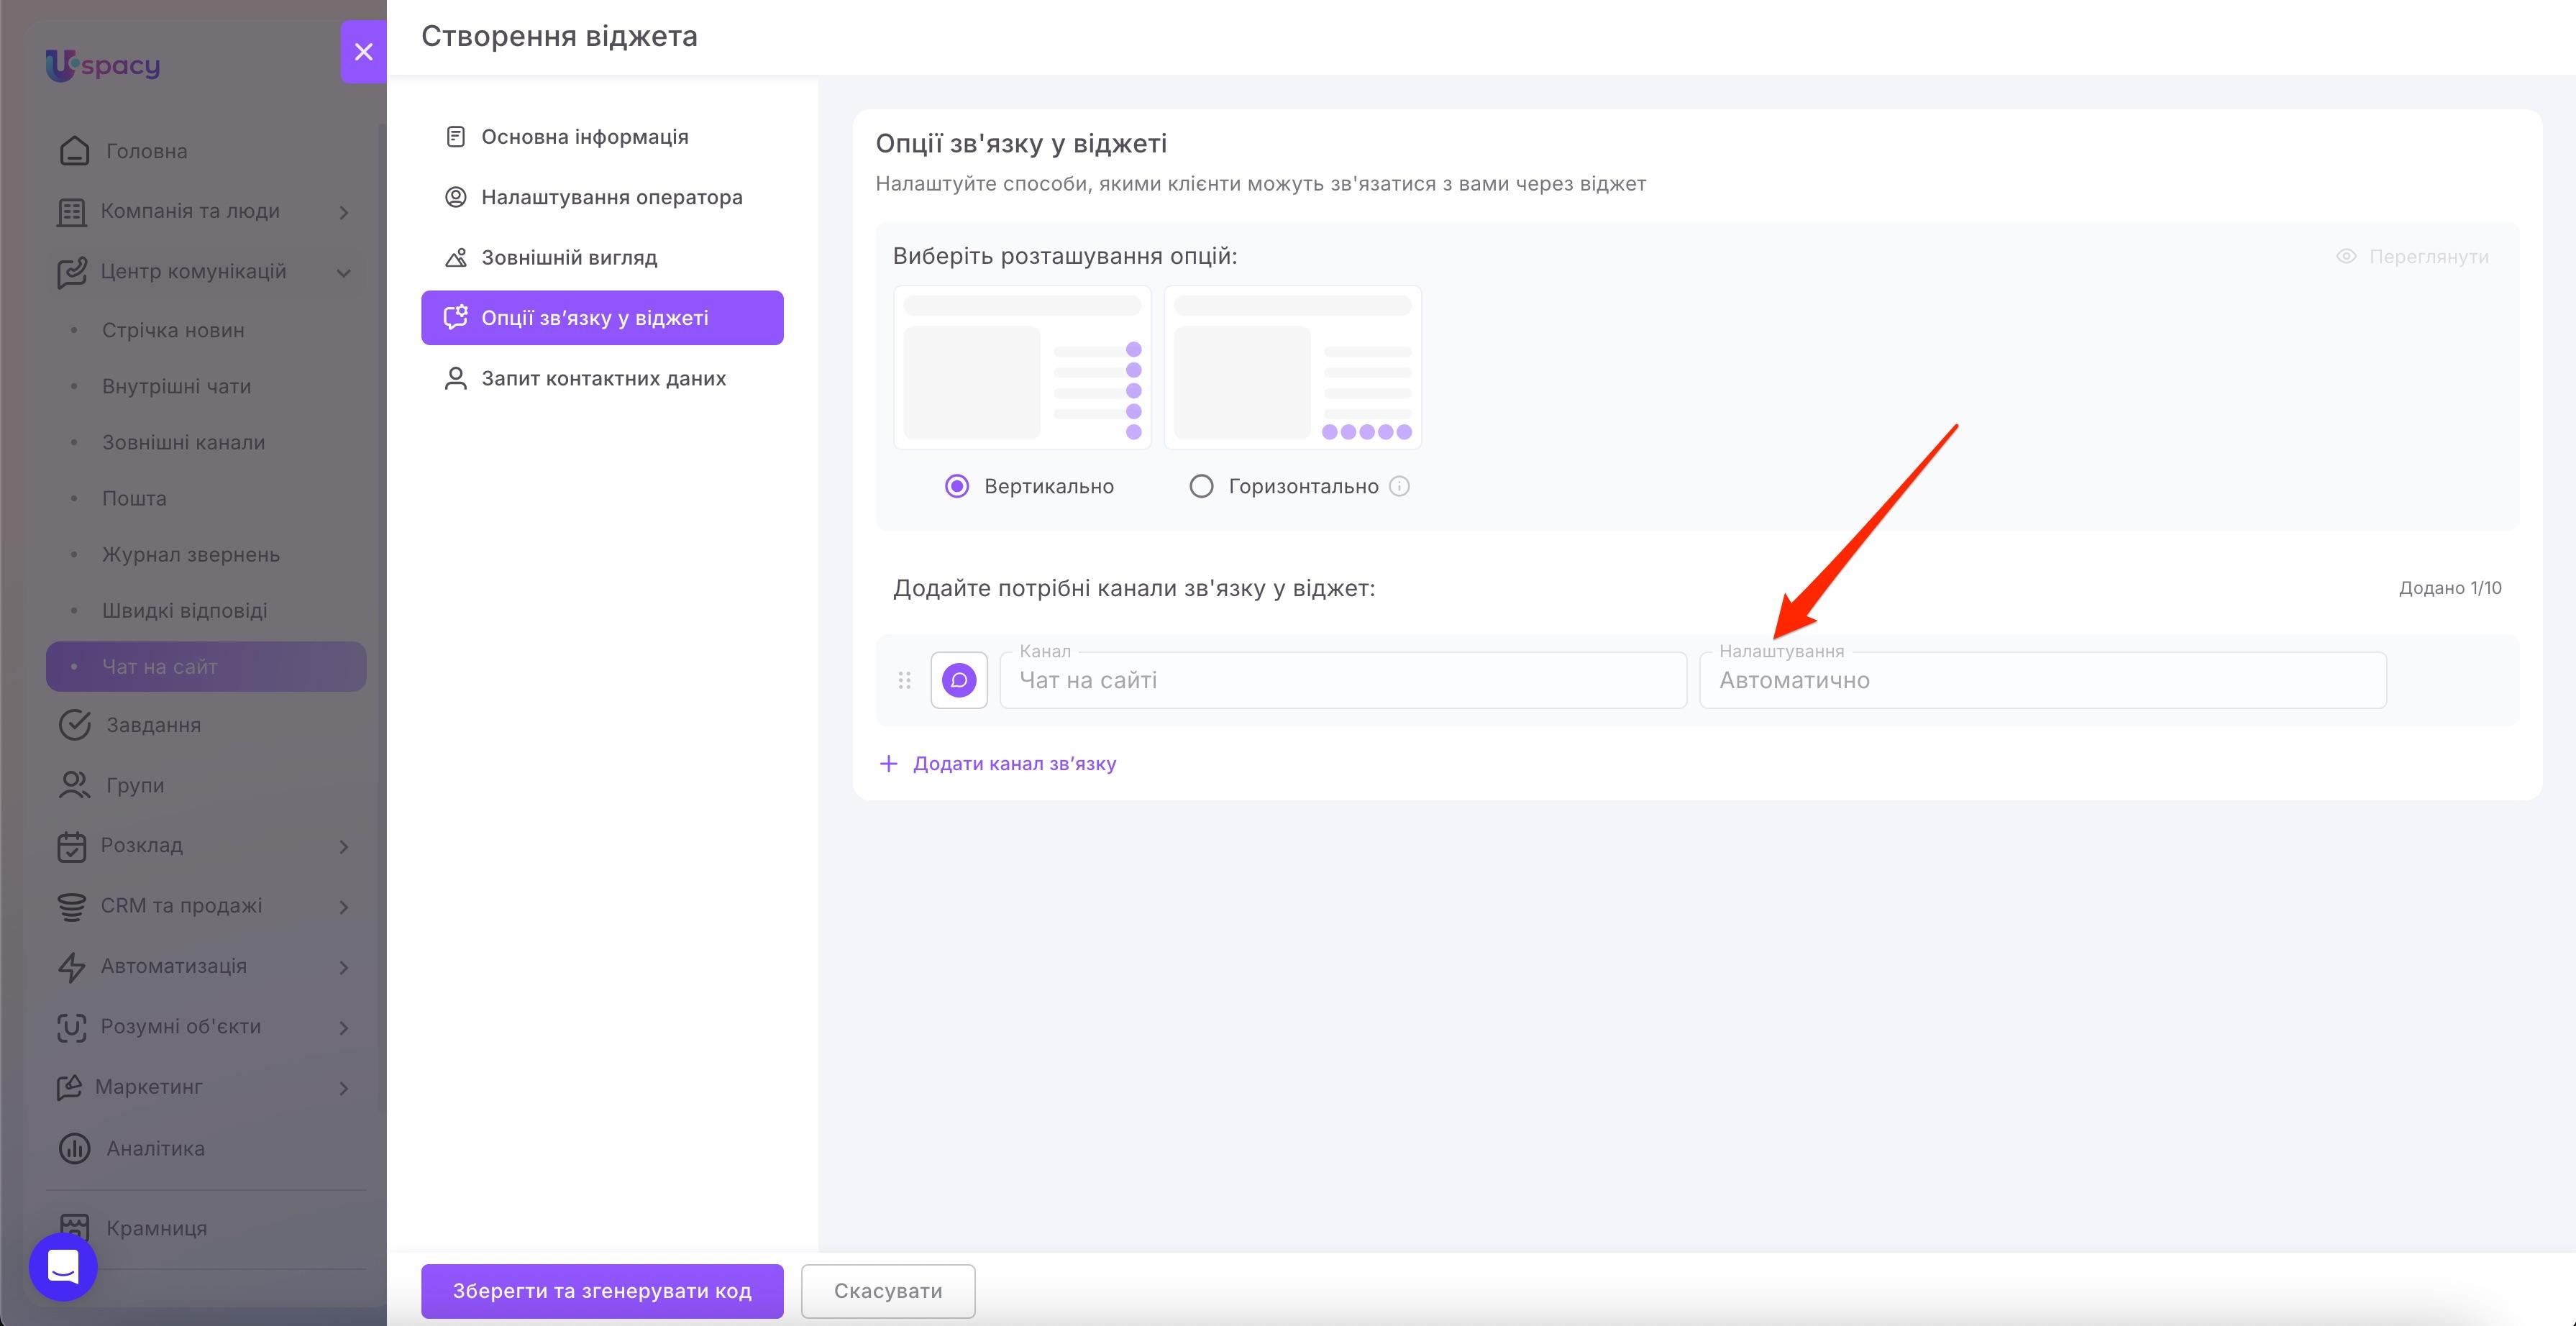
Task: Choose the horizontal layout thumbnail
Action: coord(1293,367)
